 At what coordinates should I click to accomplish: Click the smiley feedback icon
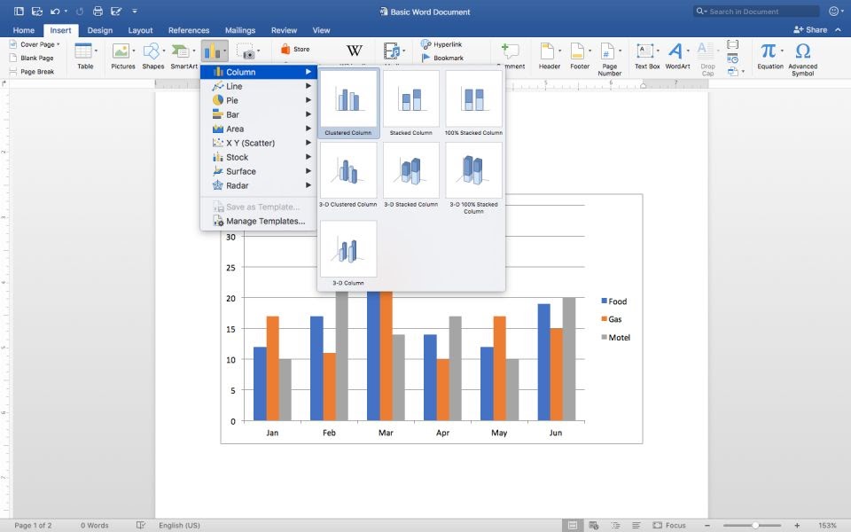[833, 11]
